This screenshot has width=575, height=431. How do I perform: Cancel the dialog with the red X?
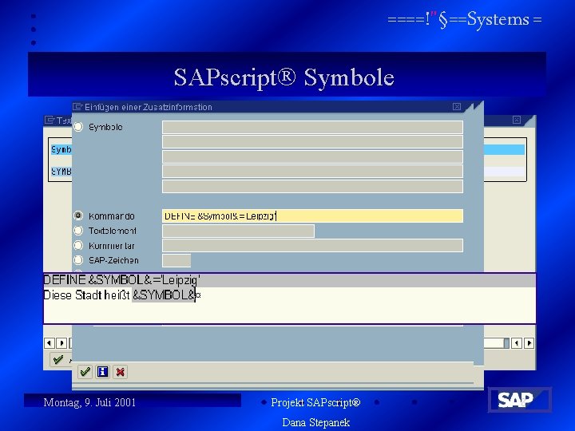pyautogui.click(x=120, y=372)
